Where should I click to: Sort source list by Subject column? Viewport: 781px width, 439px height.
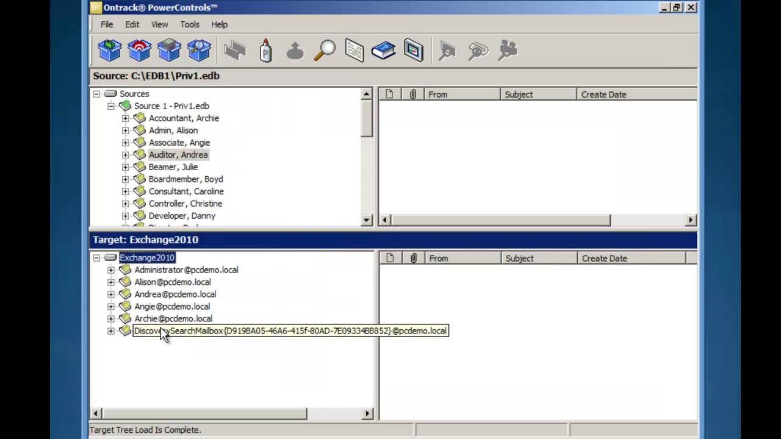(538, 95)
